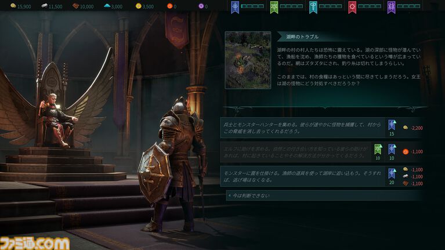445x250 pixels.
Task: Click the teal faction banner icon
Action: tap(313, 8)
